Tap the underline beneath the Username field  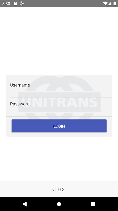point(61,97)
